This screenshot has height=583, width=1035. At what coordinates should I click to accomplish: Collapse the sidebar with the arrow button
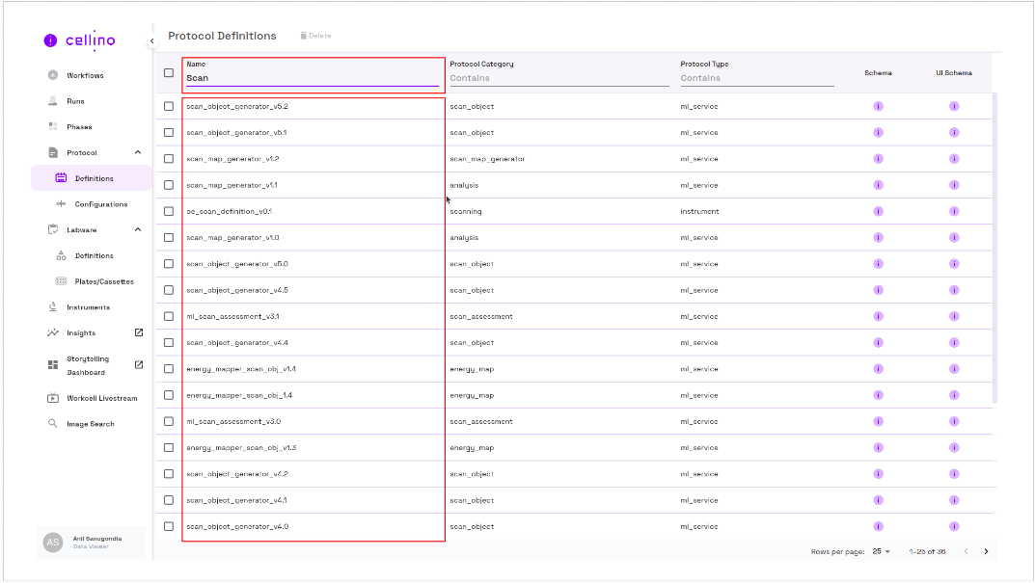[x=151, y=40]
